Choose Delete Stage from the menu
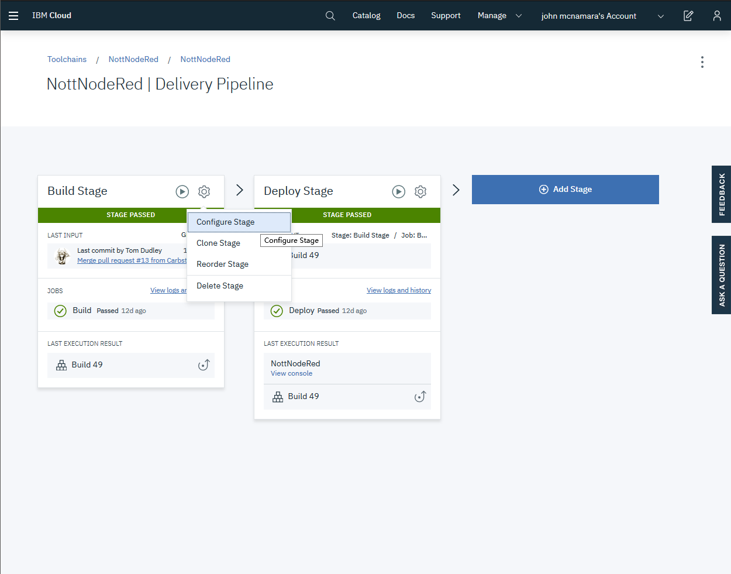The height and width of the screenshot is (574, 731). [x=220, y=286]
